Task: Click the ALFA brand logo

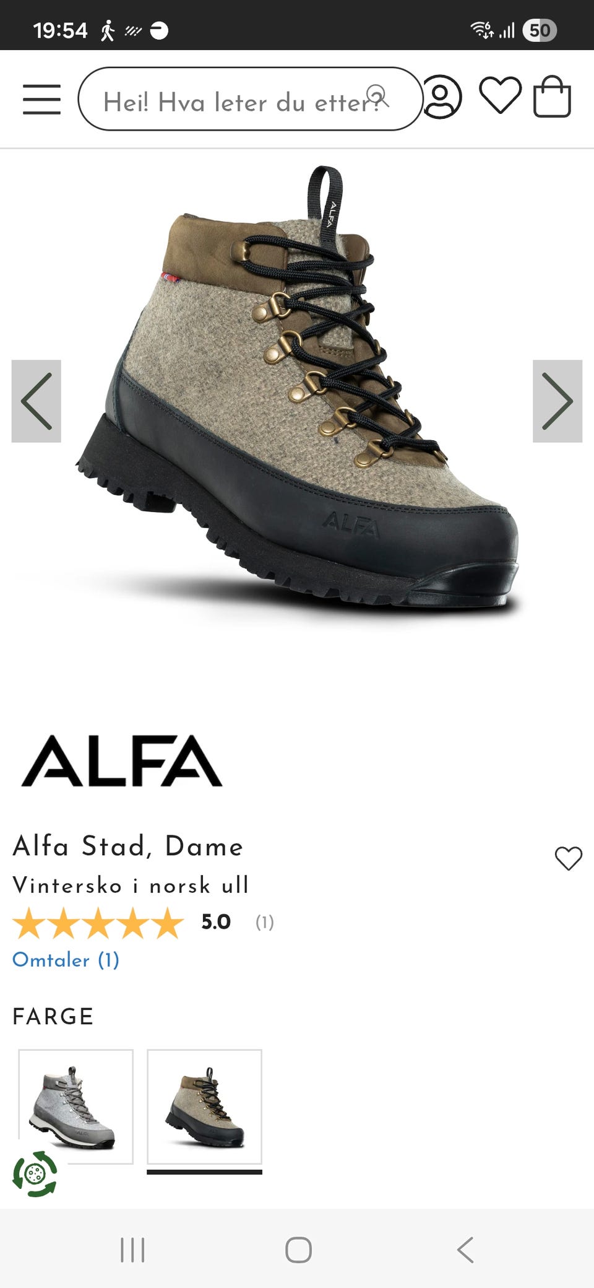Action: [122, 761]
